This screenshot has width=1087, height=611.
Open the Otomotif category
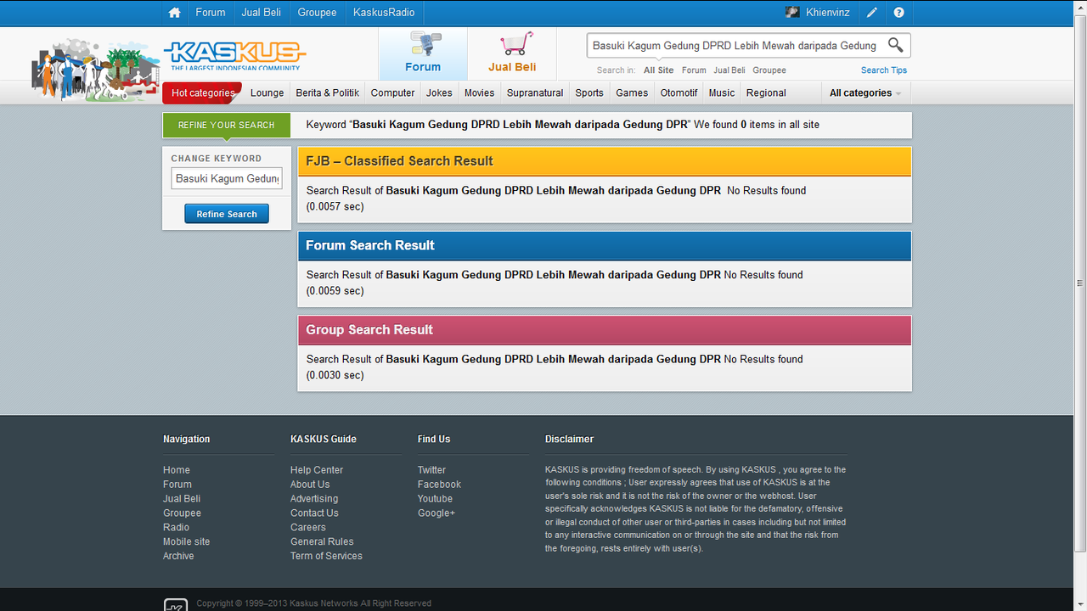(679, 93)
